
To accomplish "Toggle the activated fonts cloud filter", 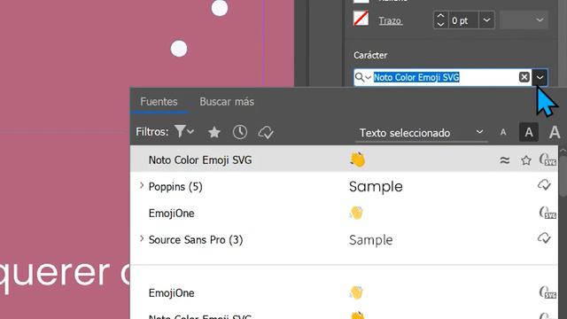I will [x=266, y=132].
